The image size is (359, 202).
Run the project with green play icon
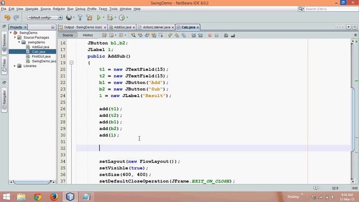coord(99,17)
